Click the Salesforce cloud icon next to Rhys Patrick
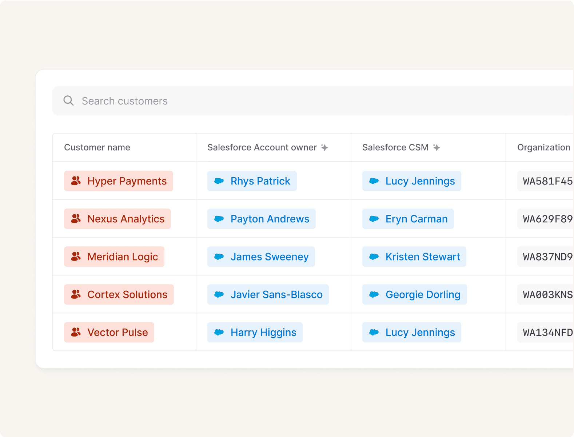The width and height of the screenshot is (574, 437). [x=219, y=181]
